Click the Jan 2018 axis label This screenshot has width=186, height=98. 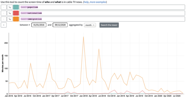pos(83,96)
